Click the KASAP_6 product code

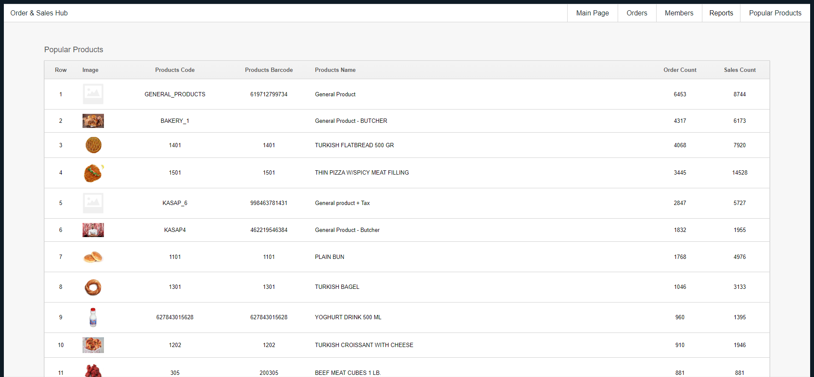175,203
